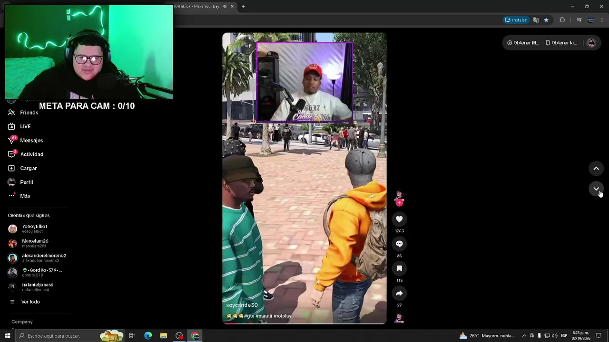Expand the Más menu
This screenshot has height=342, width=609.
point(19,196)
